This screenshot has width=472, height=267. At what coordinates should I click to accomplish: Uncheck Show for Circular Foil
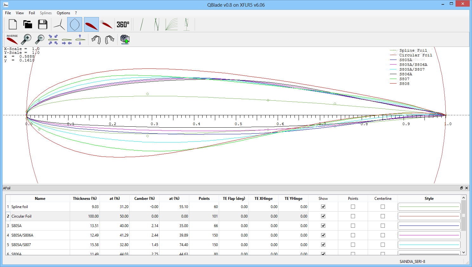tap(323, 216)
